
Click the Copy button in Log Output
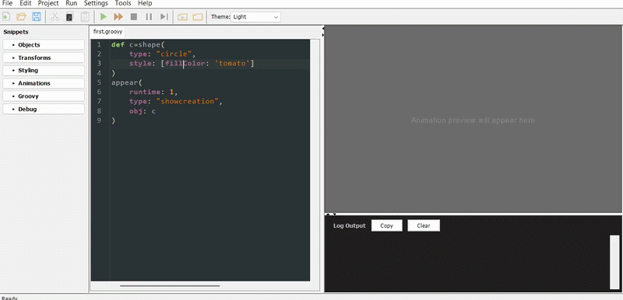(x=386, y=225)
